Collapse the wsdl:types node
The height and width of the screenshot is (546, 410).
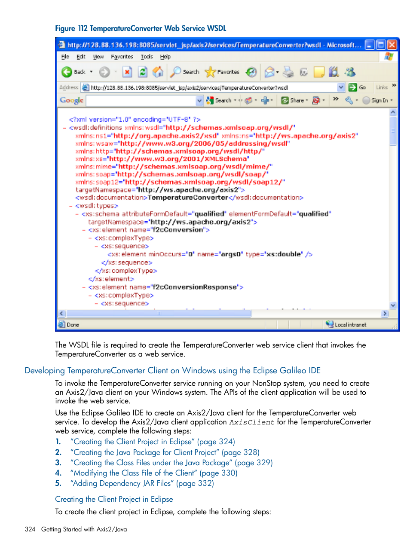click(71, 206)
